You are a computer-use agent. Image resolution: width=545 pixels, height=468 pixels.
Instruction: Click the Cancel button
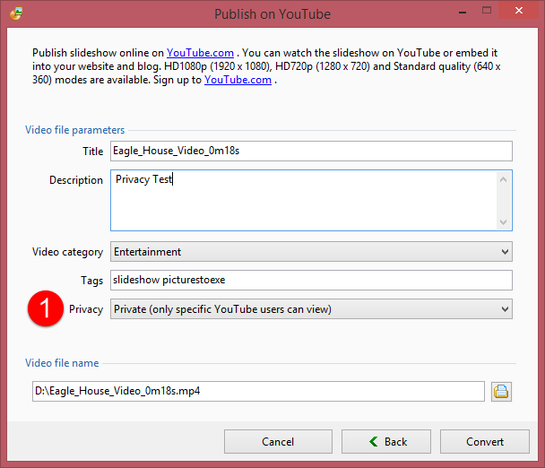(x=278, y=442)
